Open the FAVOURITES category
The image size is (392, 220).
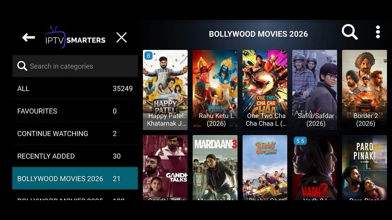click(75, 111)
